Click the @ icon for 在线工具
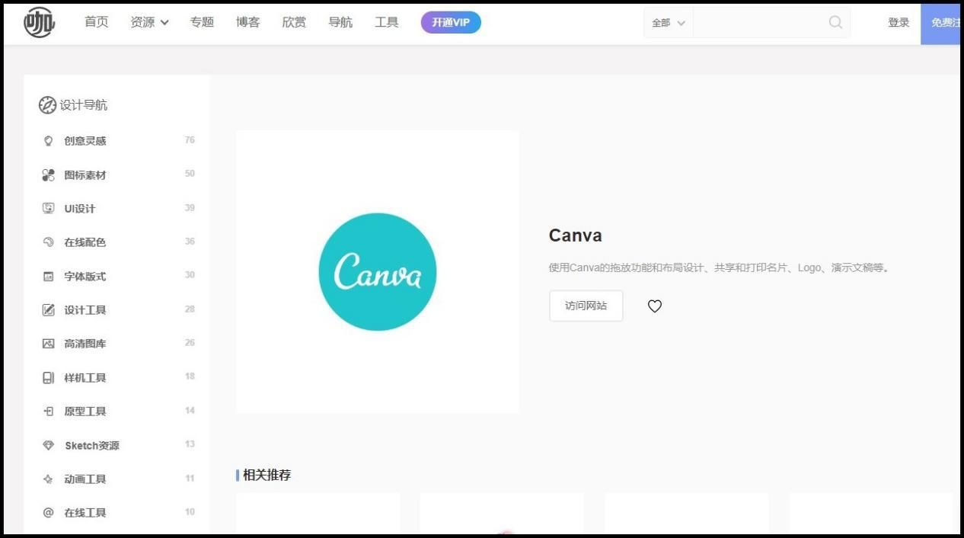The height and width of the screenshot is (538, 964). 49,513
